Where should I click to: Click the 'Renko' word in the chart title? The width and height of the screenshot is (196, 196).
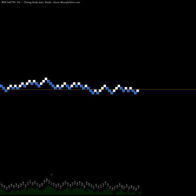coord(48,2)
